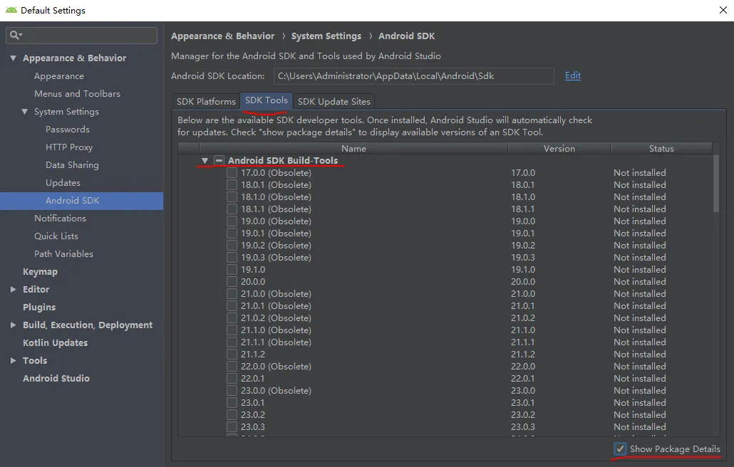Check the 18.0.1 (Obsolete) checkbox
This screenshot has width=734, height=467.
click(x=232, y=184)
